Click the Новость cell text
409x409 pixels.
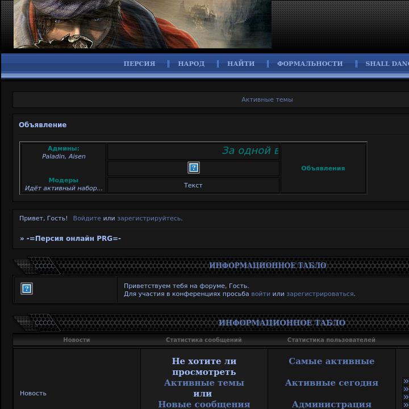coord(33,393)
